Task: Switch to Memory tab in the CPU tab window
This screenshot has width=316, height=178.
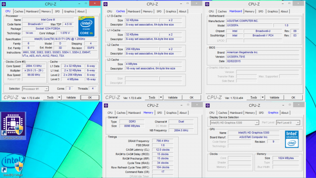Action: pyautogui.click(x=46, y=11)
